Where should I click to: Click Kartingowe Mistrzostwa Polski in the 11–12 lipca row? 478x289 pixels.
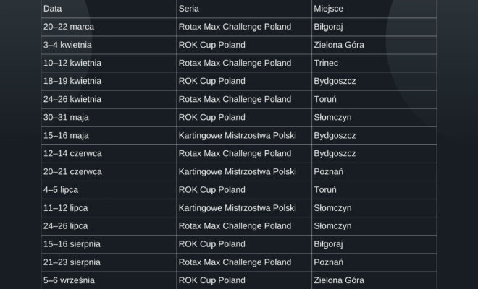pos(237,207)
